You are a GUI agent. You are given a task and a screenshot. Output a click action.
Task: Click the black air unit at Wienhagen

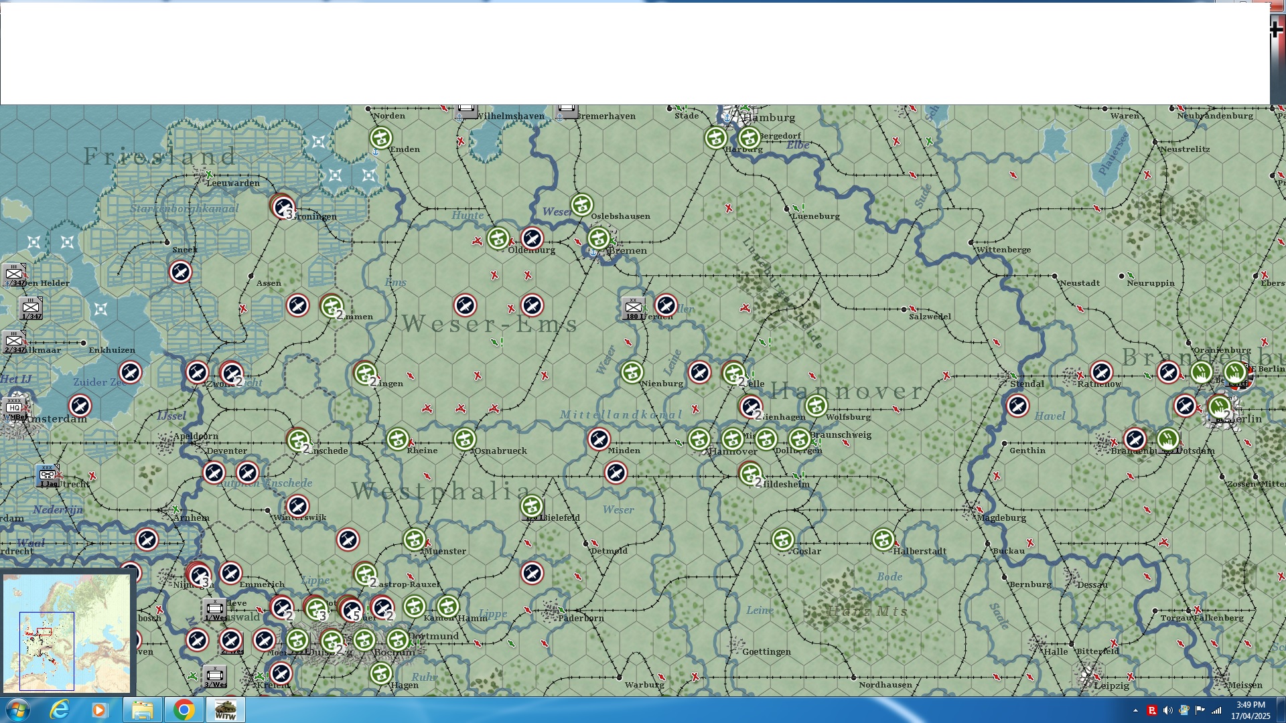[x=751, y=407]
